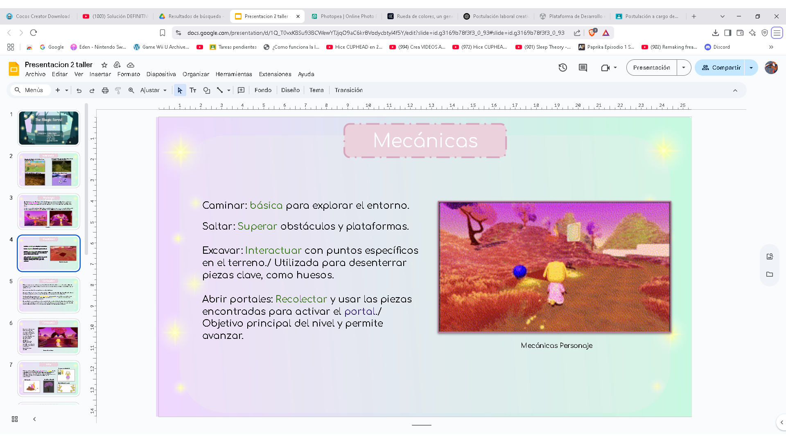Click the filmstrip vertical scrollbar
This screenshot has height=442, width=786.
[x=86, y=179]
